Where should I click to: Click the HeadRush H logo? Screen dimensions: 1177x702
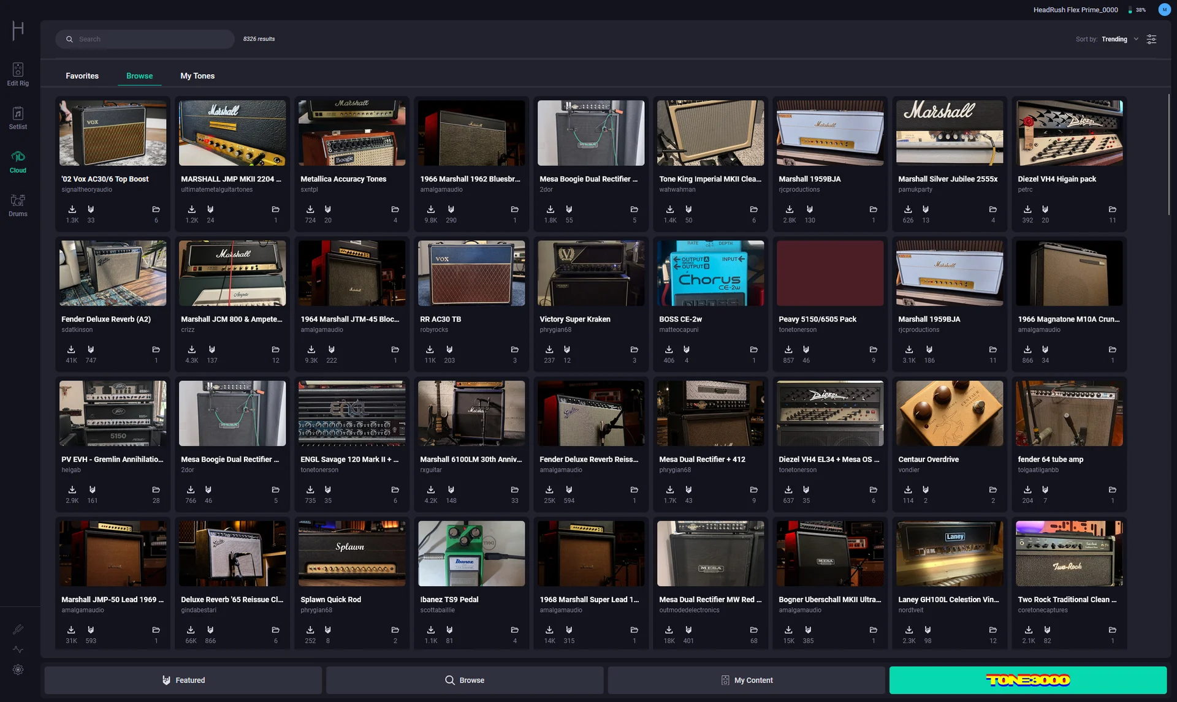click(18, 29)
